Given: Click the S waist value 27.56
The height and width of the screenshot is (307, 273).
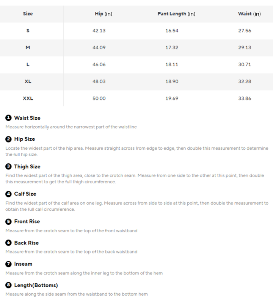Looking at the screenshot, I should click(245, 31).
